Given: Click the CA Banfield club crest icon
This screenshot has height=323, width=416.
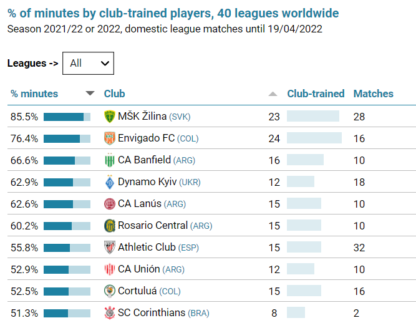Looking at the screenshot, I should click(x=110, y=160).
